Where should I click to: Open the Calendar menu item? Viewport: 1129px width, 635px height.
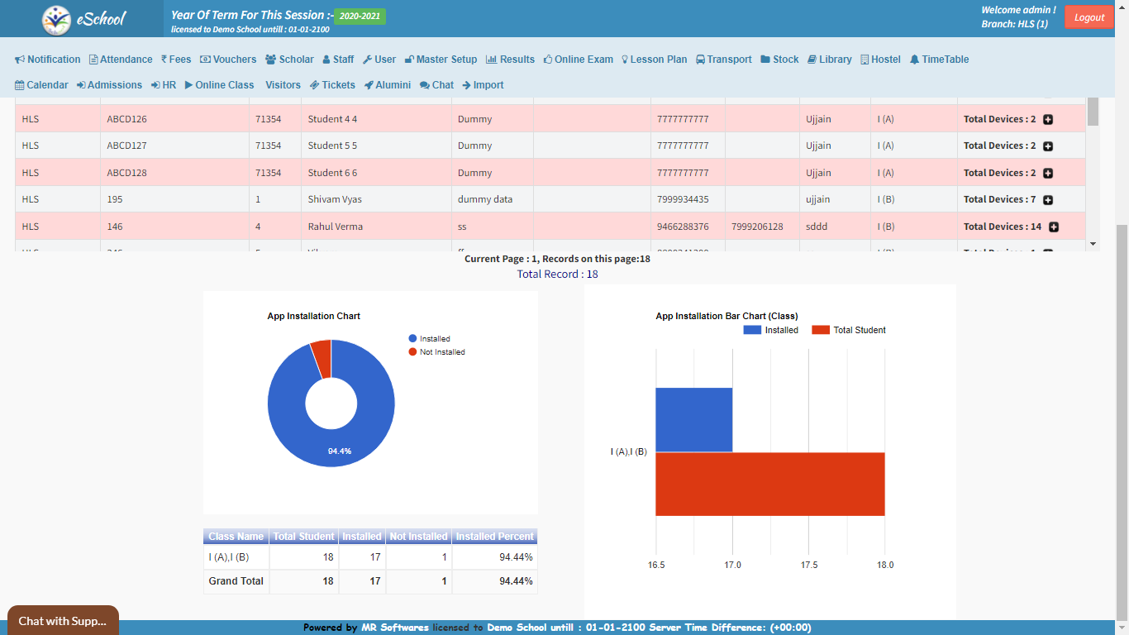41,85
